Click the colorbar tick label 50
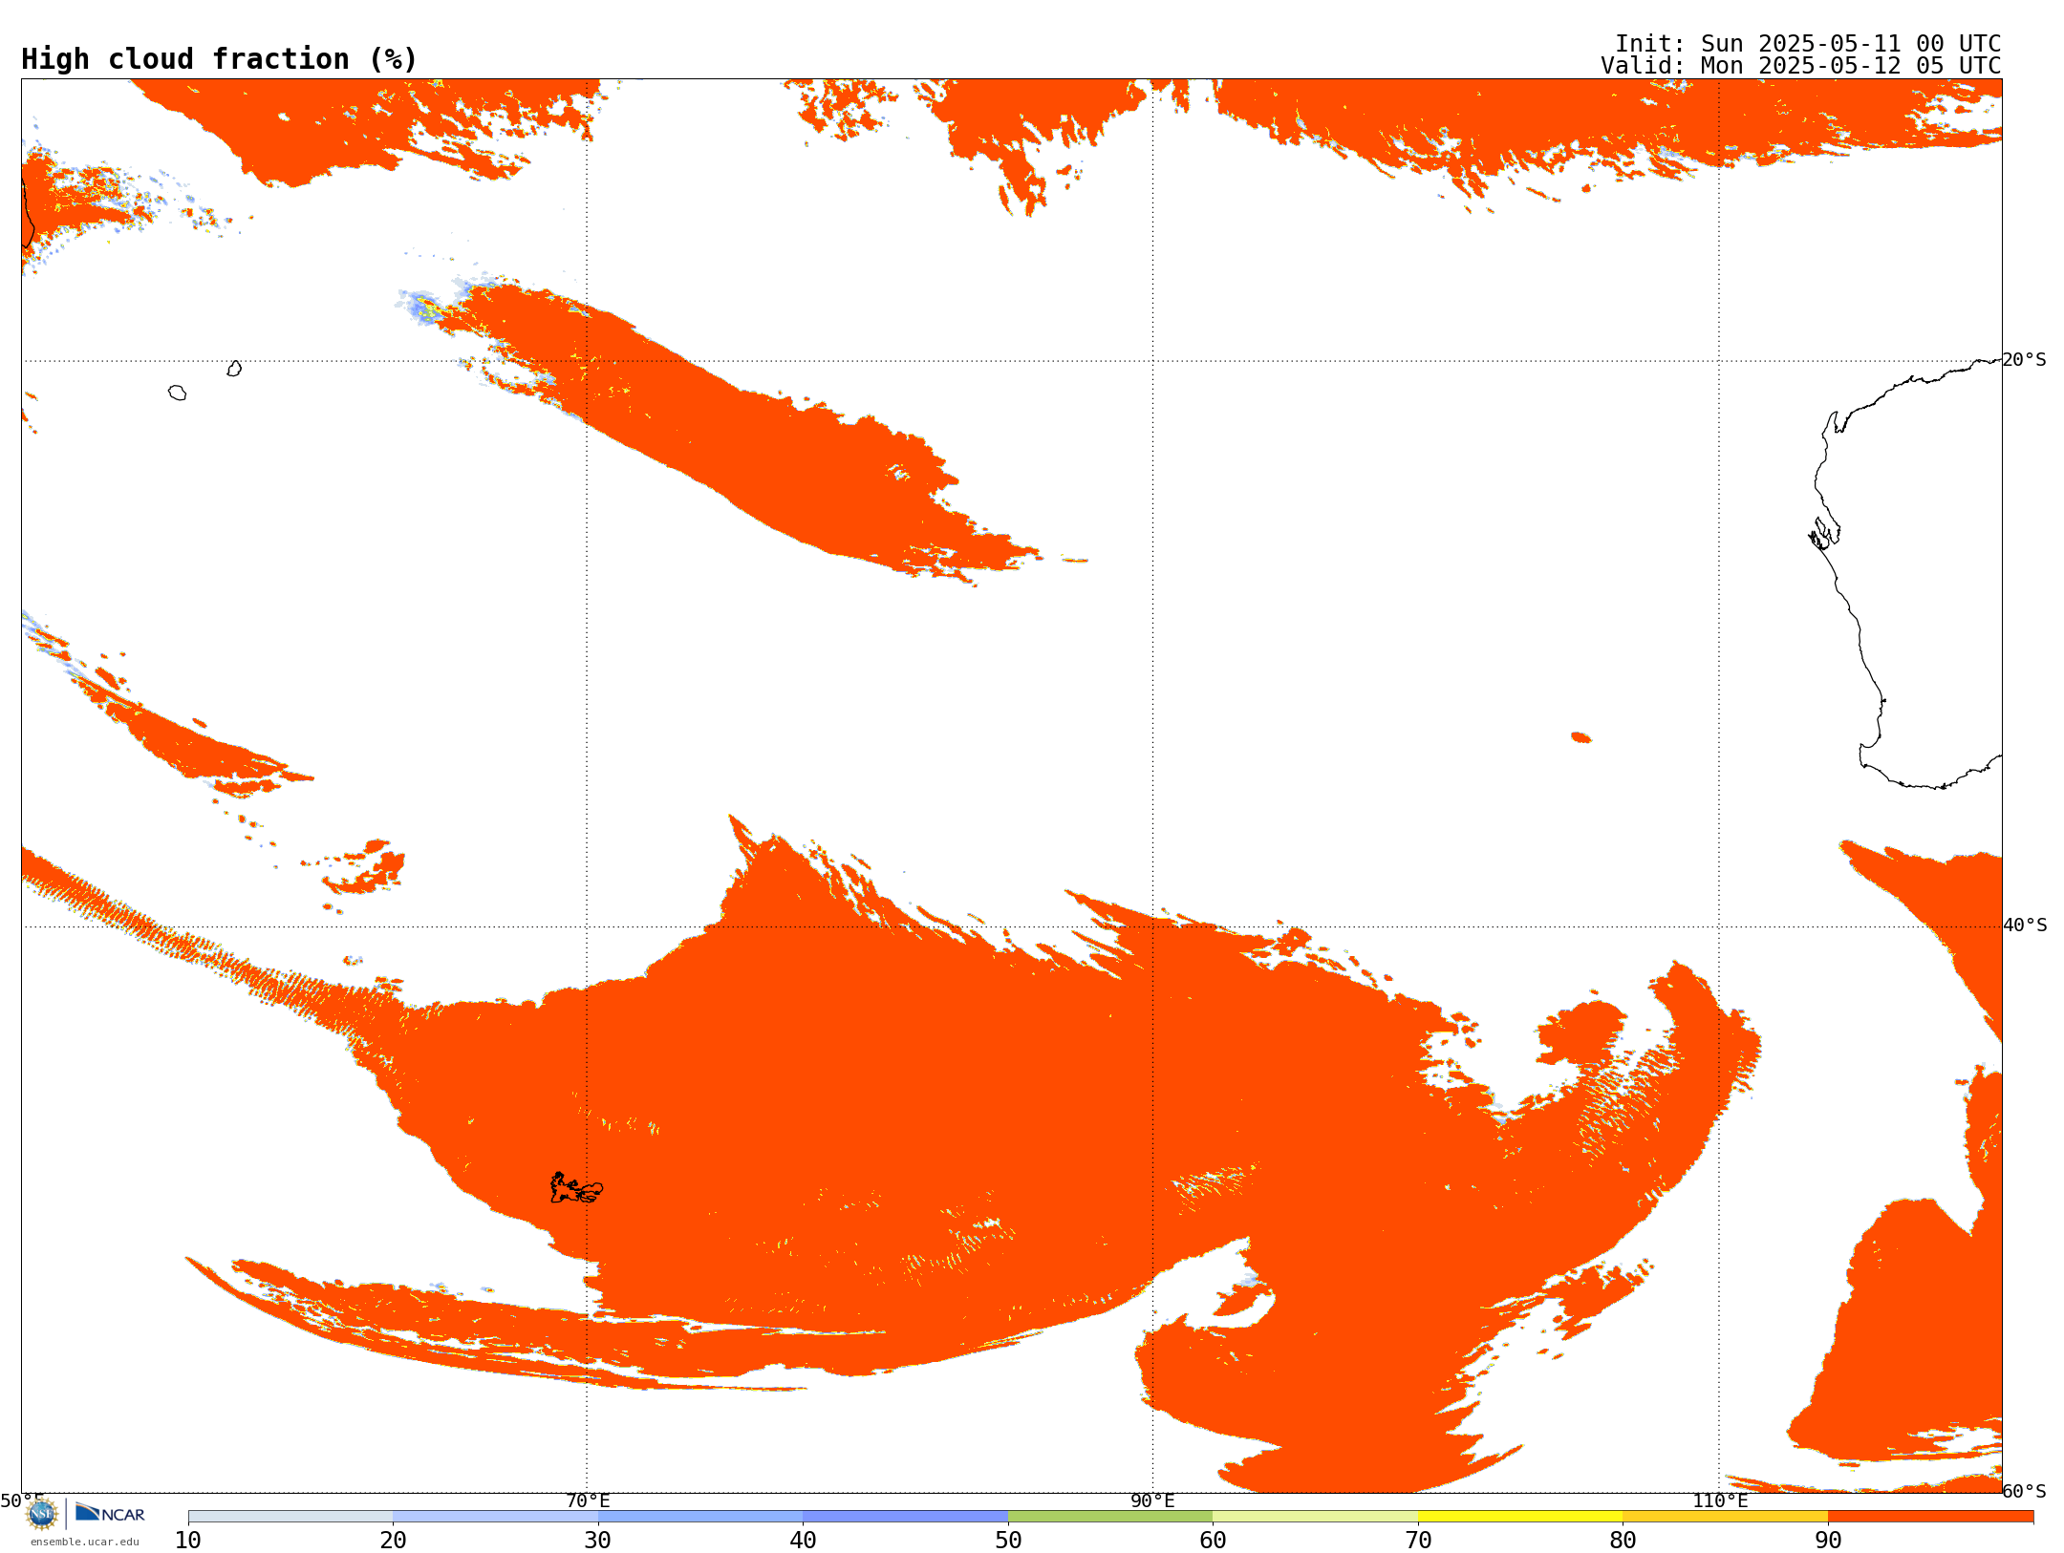The width and height of the screenshot is (2064, 1553). pyautogui.click(x=1008, y=1541)
